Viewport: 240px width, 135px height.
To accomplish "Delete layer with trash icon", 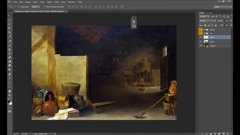I will [x=228, y=133].
